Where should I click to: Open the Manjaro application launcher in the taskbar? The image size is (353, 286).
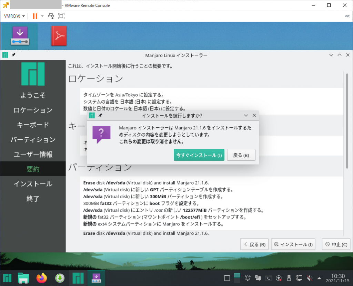pyautogui.click(x=7, y=278)
